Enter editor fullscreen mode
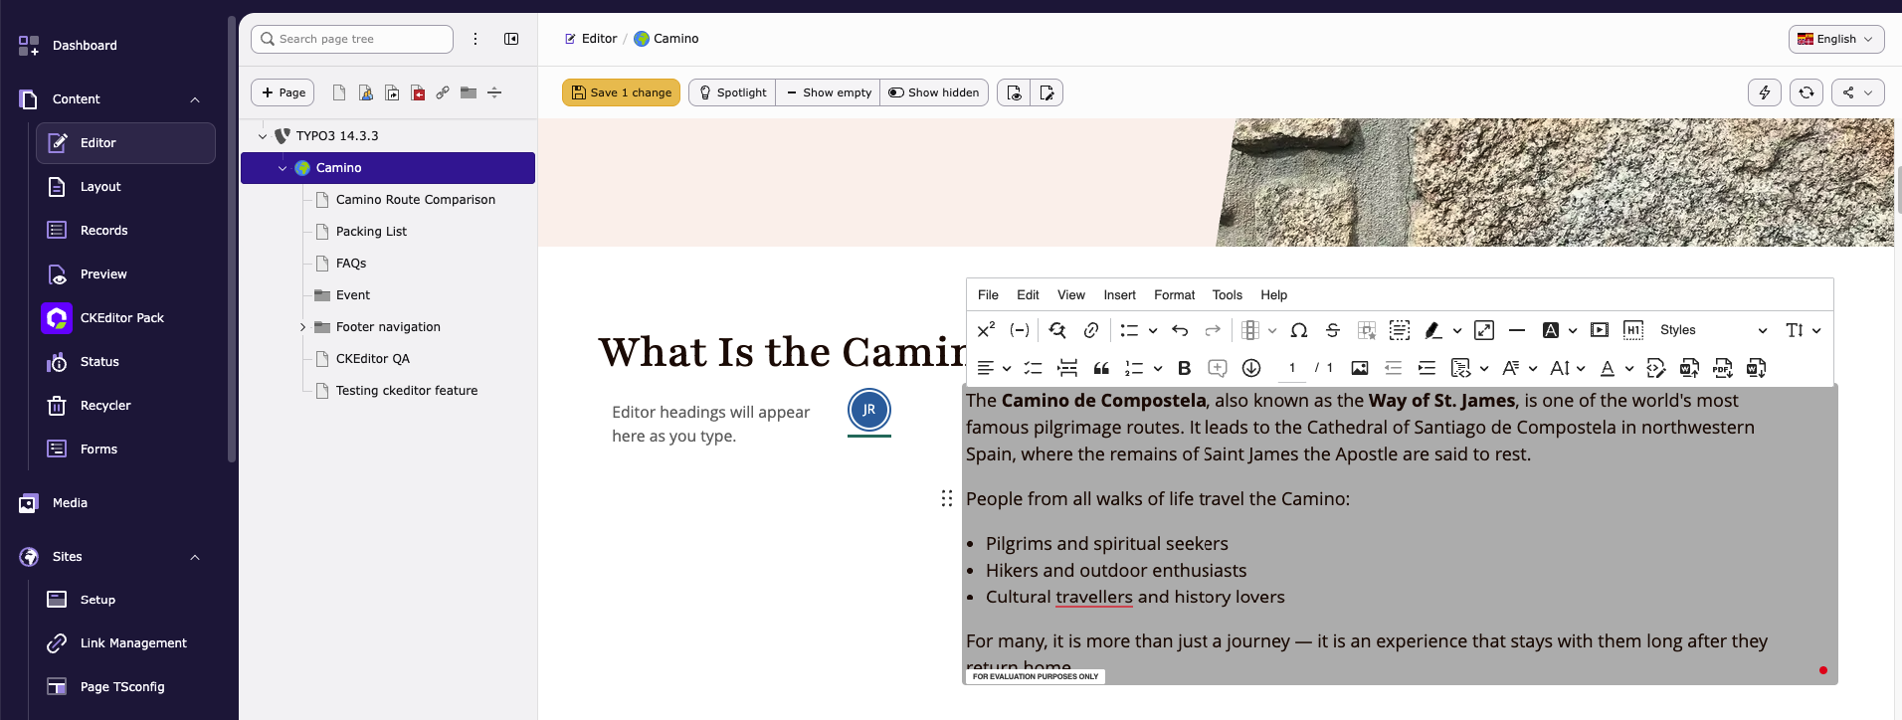 tap(1484, 330)
